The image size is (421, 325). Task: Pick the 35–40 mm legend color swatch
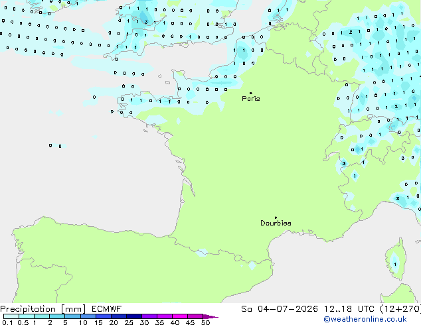click(x=165, y=316)
